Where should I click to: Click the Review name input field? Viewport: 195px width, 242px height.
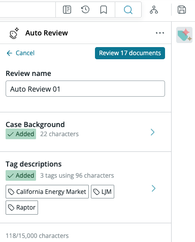point(85,89)
